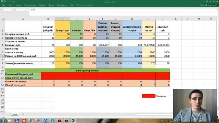This screenshot has width=219, height=123.
Task: Click the Вход sign-in link
Action: [202, 5]
